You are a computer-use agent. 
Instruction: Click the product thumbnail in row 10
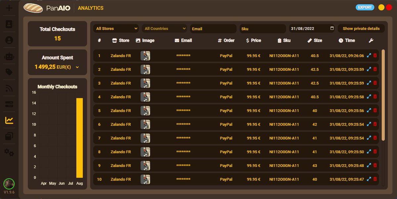tap(145, 179)
